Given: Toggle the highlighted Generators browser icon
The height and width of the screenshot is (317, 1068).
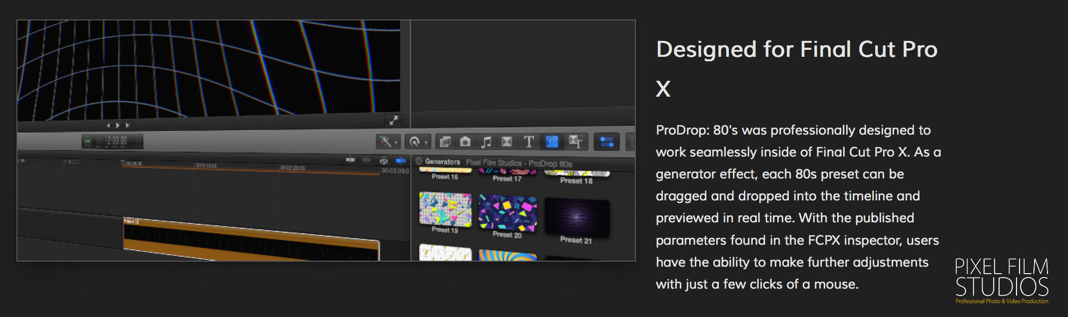Looking at the screenshot, I should coord(551,142).
